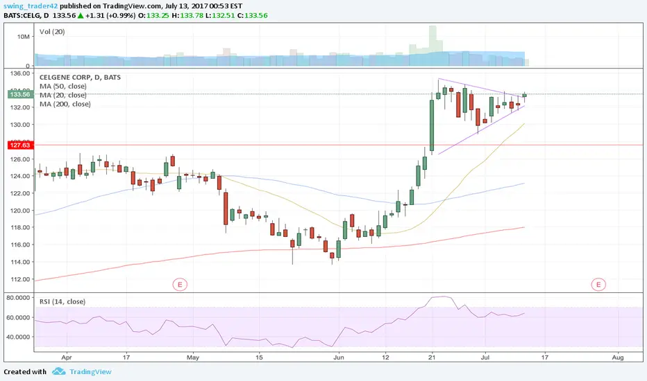Click the 136.00 price axis label
This screenshot has height=381, width=647.
tap(20, 73)
